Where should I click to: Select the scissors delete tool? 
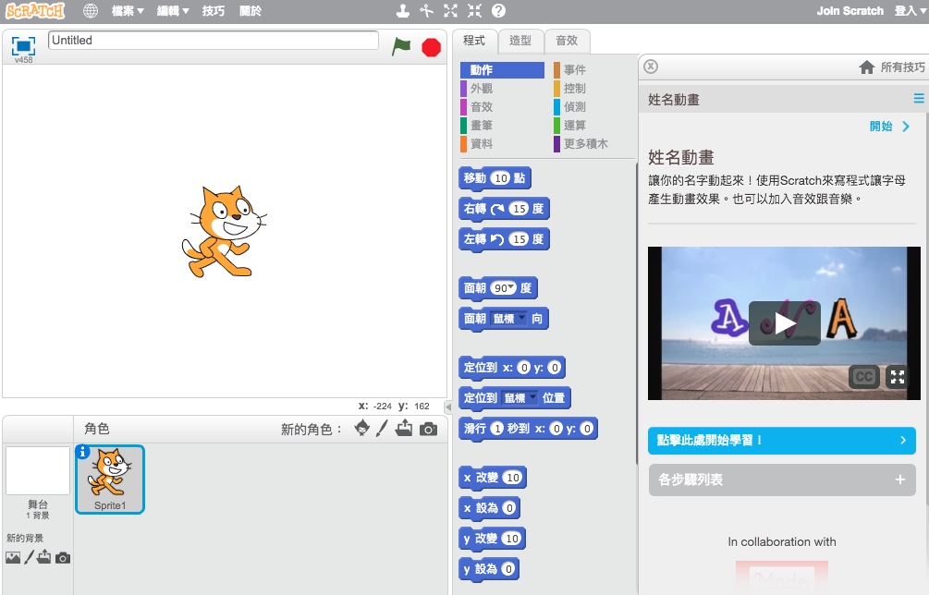426,11
